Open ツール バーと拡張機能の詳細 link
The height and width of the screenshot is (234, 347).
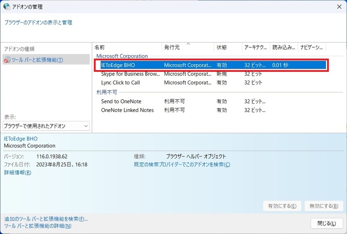37,226
